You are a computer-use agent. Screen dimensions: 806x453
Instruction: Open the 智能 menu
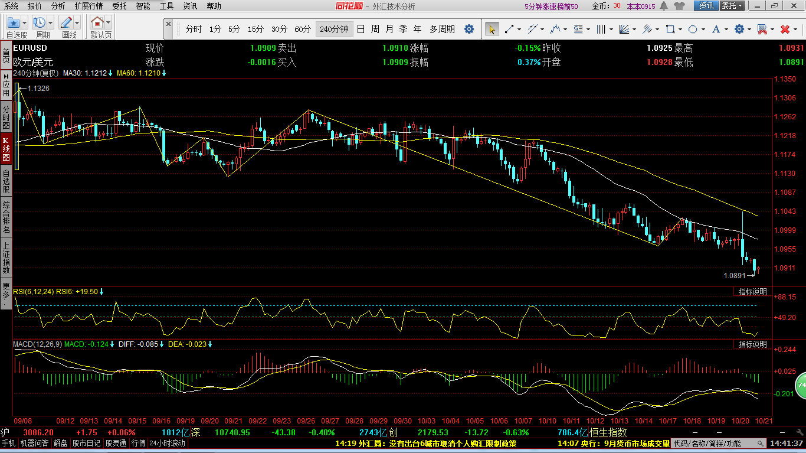pos(143,6)
